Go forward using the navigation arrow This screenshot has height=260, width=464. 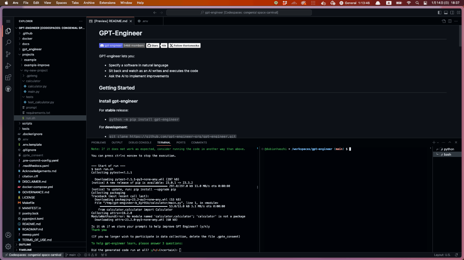pyautogui.click(x=161, y=13)
